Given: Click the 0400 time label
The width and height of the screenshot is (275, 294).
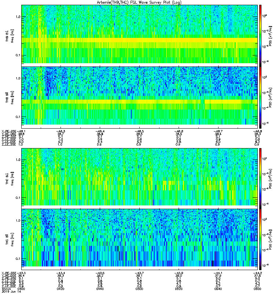Looking at the screenshot, I should pyautogui.click(x=21, y=289).
